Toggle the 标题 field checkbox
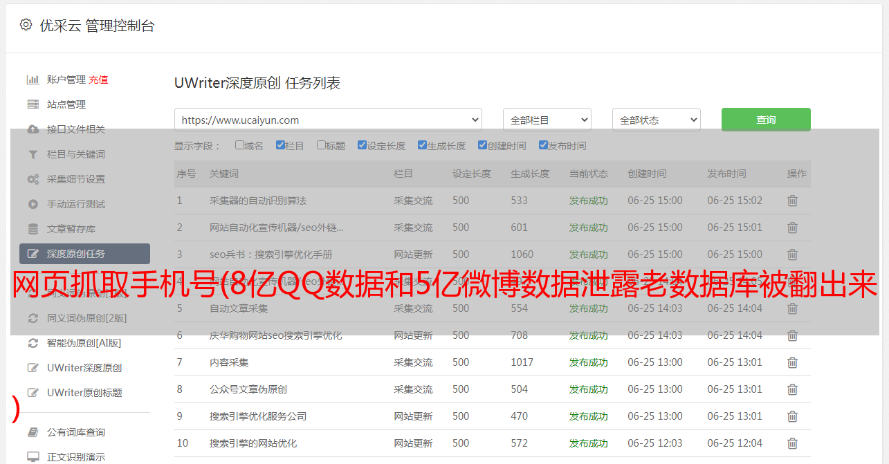Image resolution: width=889 pixels, height=464 pixels. pyautogui.click(x=321, y=145)
